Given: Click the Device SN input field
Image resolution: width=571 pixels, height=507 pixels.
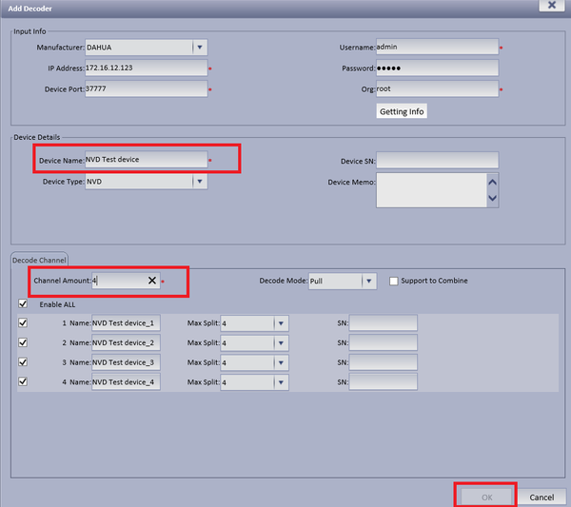Looking at the screenshot, I should [x=437, y=160].
